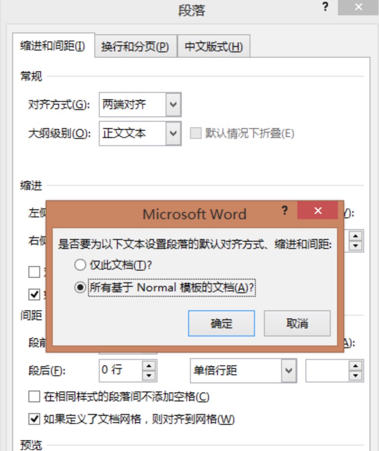Switch to the 换行和分页 tab
Screen dimensions: 379x451
tap(135, 46)
